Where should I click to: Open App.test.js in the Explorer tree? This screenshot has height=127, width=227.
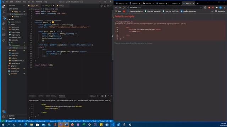pyautogui.click(x=15, y=53)
